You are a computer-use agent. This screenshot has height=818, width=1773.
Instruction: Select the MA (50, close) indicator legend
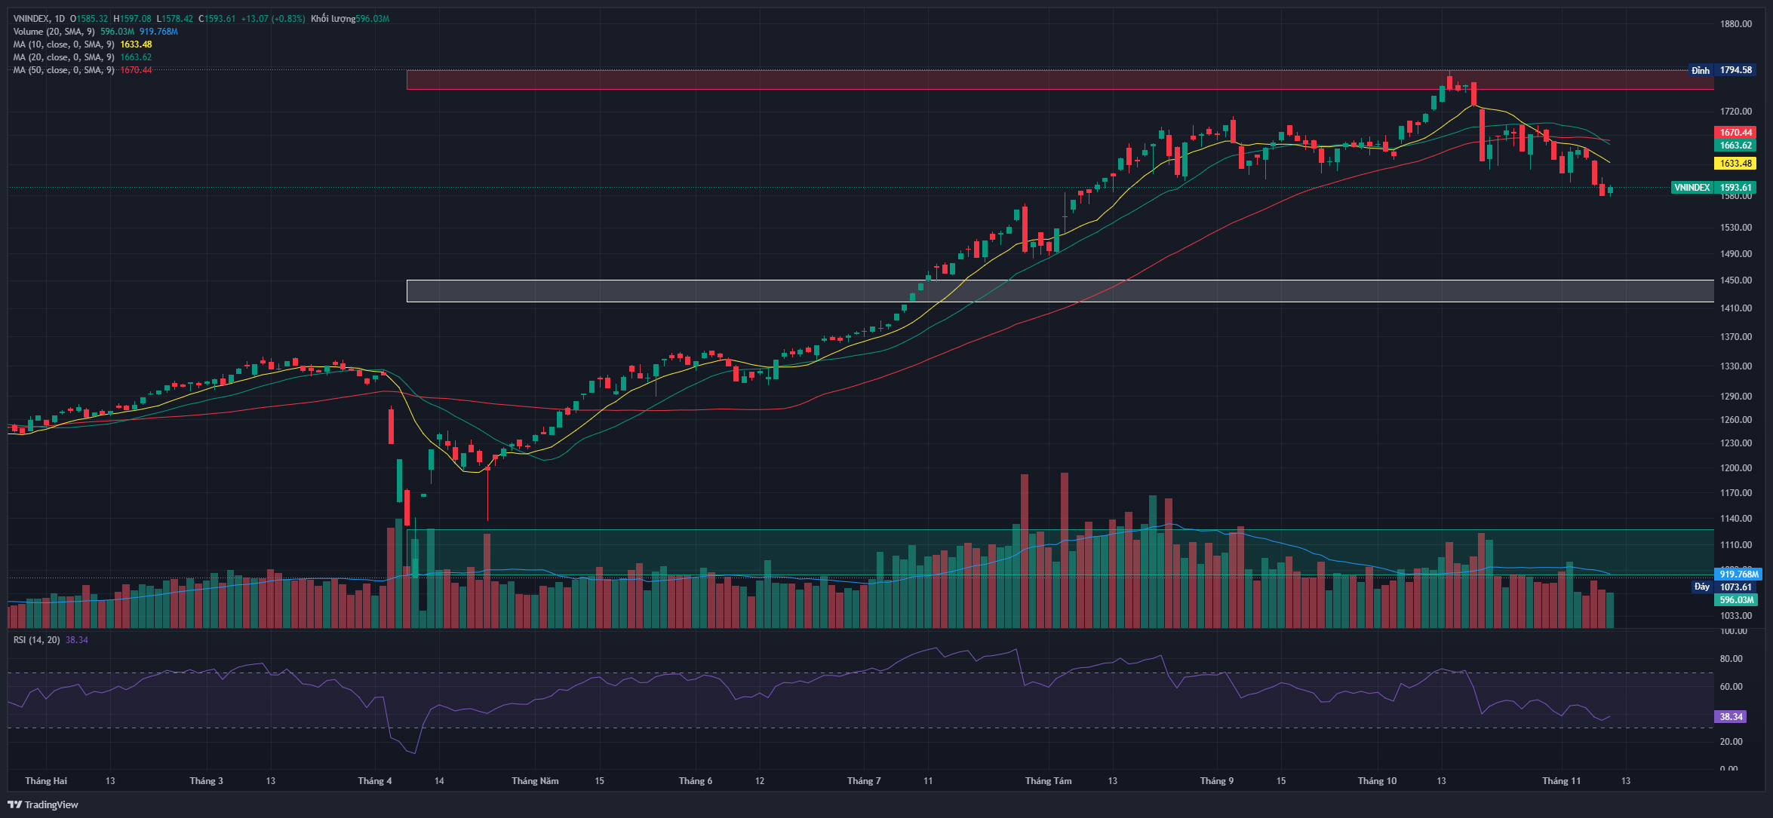coord(63,70)
